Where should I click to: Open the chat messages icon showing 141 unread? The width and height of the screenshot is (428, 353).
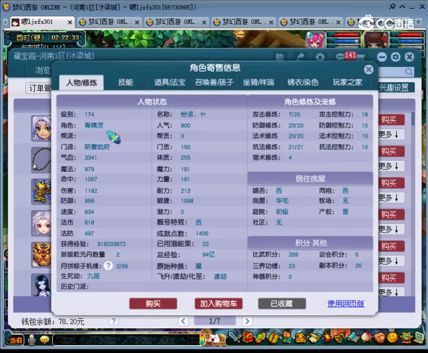pyautogui.click(x=340, y=56)
